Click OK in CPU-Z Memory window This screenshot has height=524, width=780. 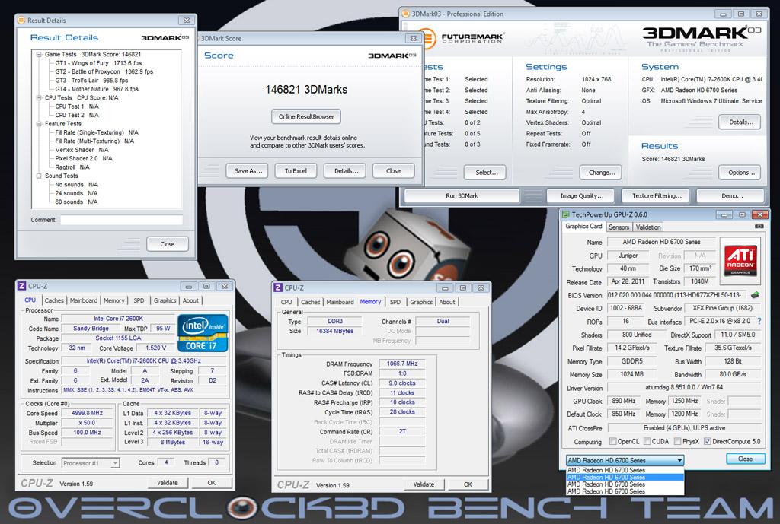click(468, 484)
